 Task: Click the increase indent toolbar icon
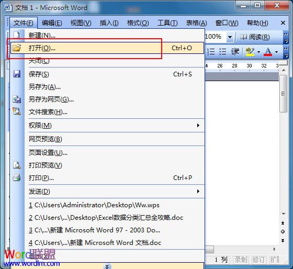click(235, 51)
